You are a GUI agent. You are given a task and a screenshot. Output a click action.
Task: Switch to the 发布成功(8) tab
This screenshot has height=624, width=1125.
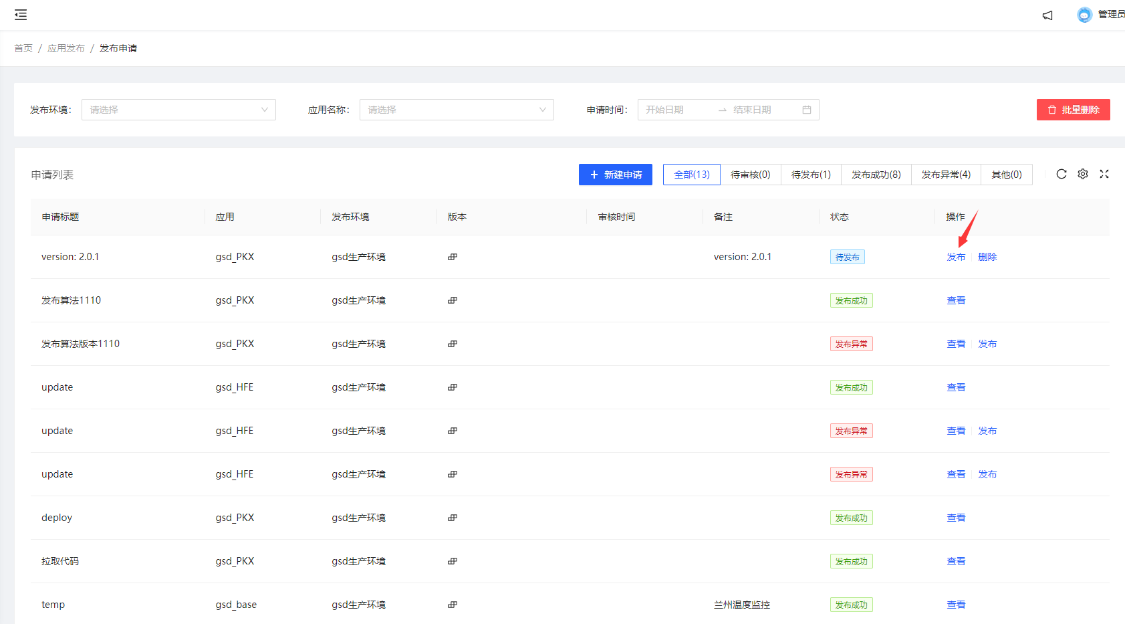(876, 175)
